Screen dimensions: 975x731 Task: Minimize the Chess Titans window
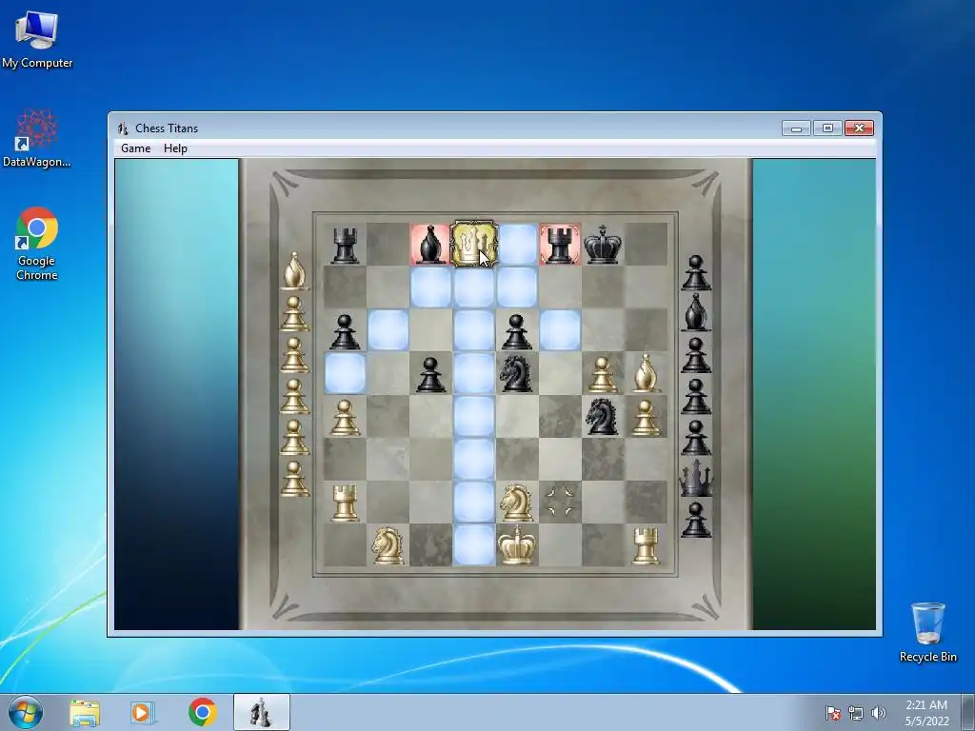coord(797,128)
